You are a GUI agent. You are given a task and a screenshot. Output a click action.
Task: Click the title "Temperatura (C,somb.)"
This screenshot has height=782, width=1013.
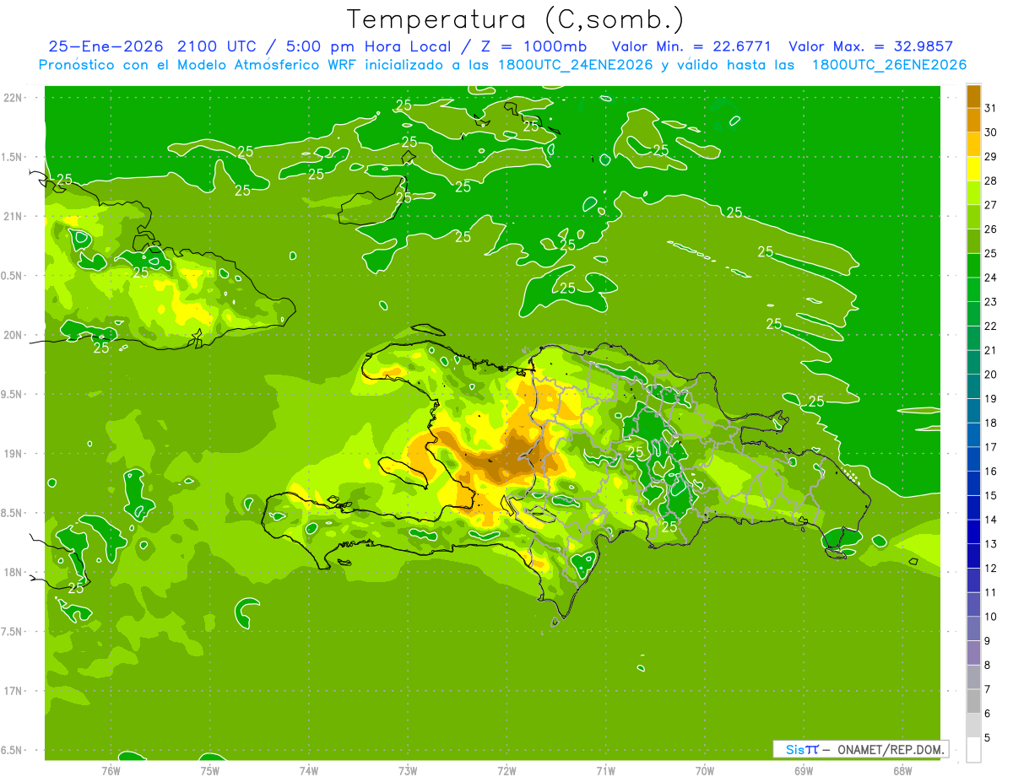point(516,19)
